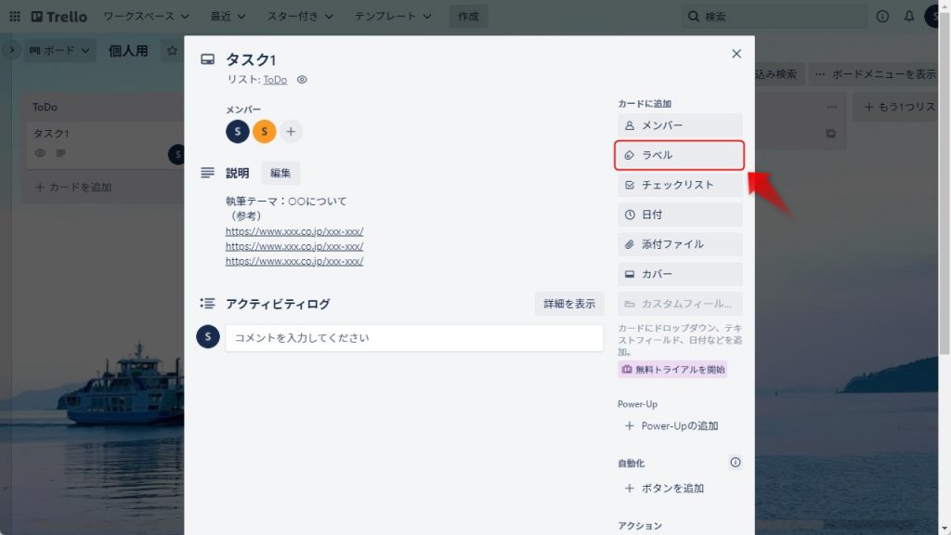Click the card template icon in list
951x535 pixels.
point(830,134)
